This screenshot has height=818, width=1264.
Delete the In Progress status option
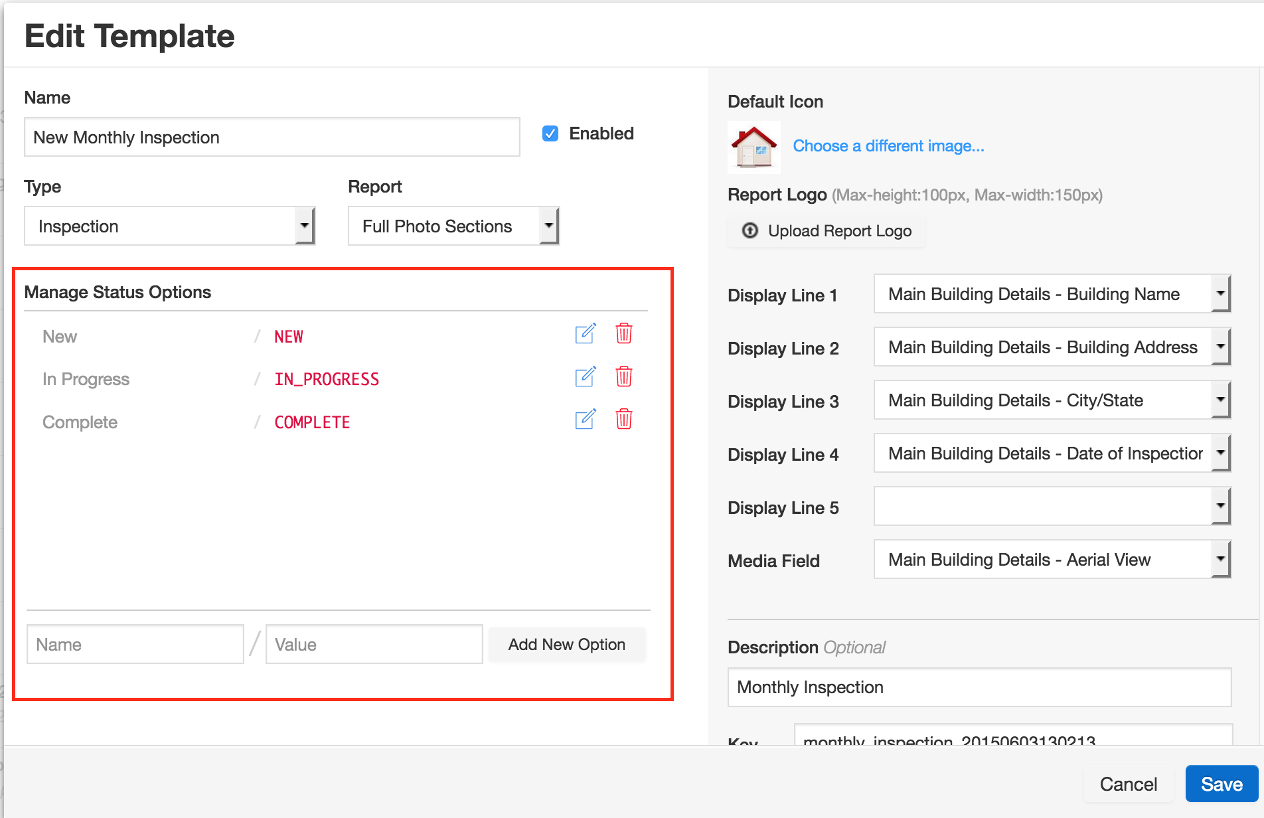(x=623, y=376)
